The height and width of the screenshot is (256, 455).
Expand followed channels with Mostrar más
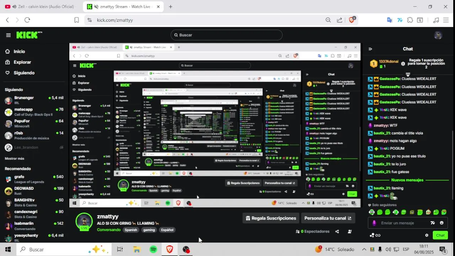[x=15, y=158]
